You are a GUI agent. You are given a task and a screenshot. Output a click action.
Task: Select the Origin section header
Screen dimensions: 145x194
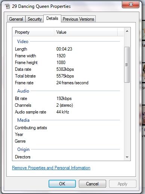pyautogui.click(x=24, y=149)
